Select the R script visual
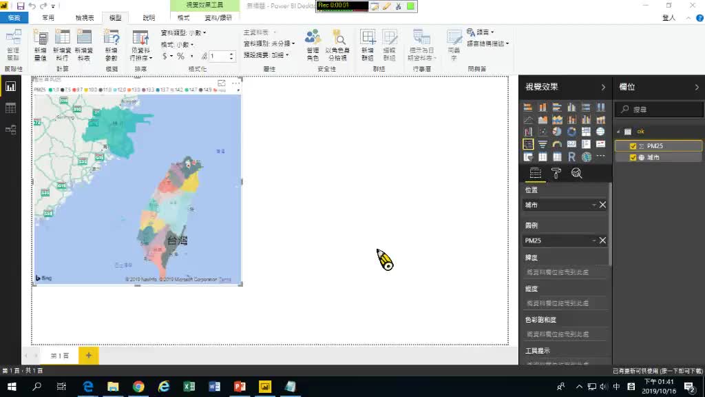 pyautogui.click(x=571, y=156)
